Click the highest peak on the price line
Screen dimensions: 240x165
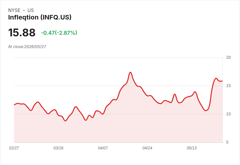click(x=130, y=72)
